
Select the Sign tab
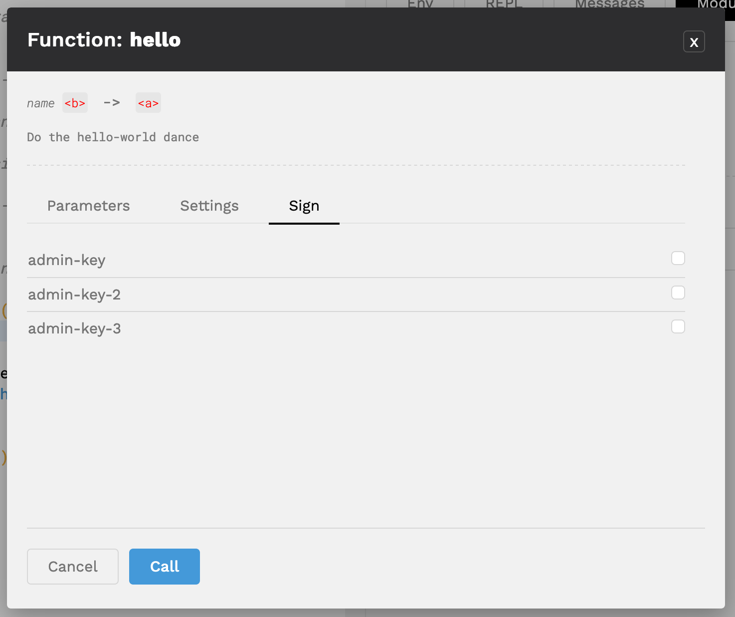304,206
